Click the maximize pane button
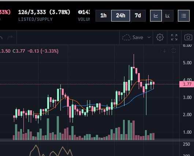 coord(174,51)
